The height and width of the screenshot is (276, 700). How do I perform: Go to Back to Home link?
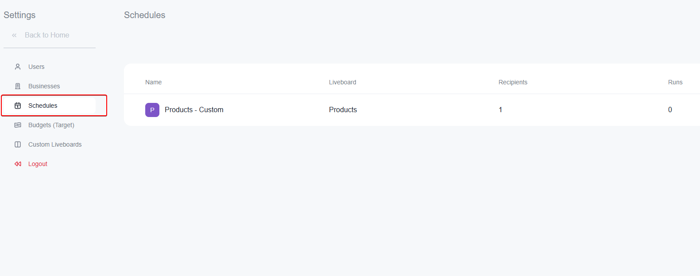pyautogui.click(x=47, y=35)
